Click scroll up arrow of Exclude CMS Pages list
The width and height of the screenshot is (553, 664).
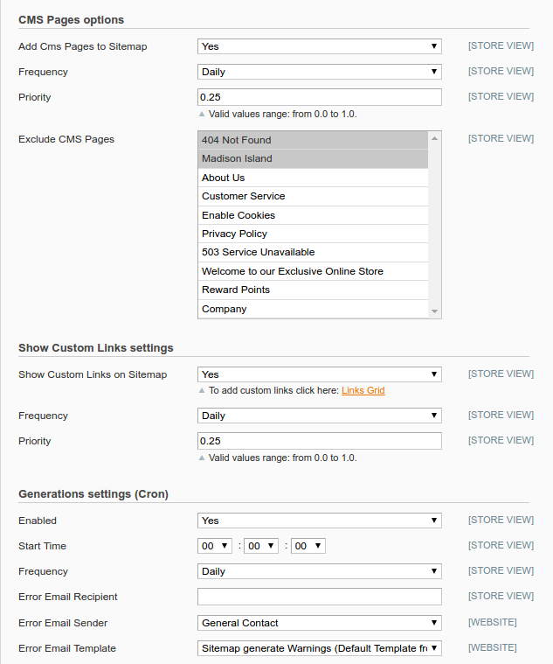coord(434,138)
